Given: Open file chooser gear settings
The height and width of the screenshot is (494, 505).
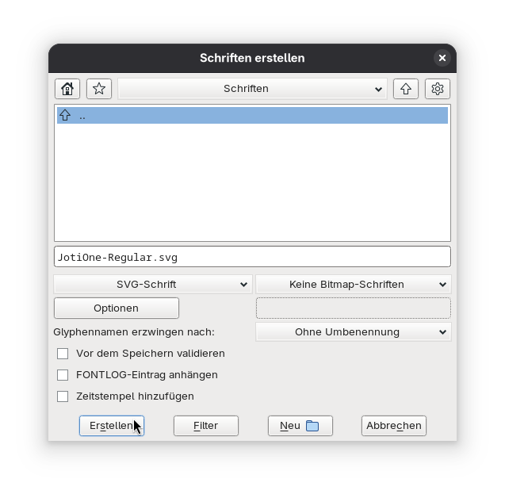Looking at the screenshot, I should (438, 89).
